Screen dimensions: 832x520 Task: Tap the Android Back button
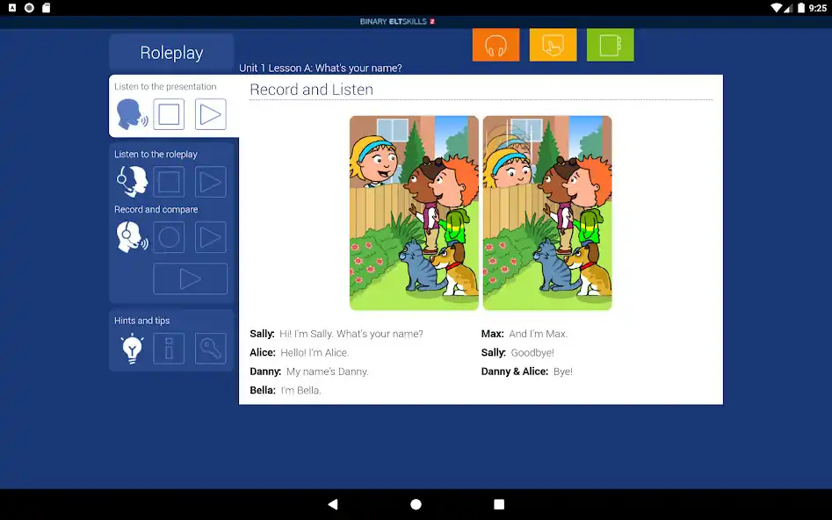click(x=332, y=504)
